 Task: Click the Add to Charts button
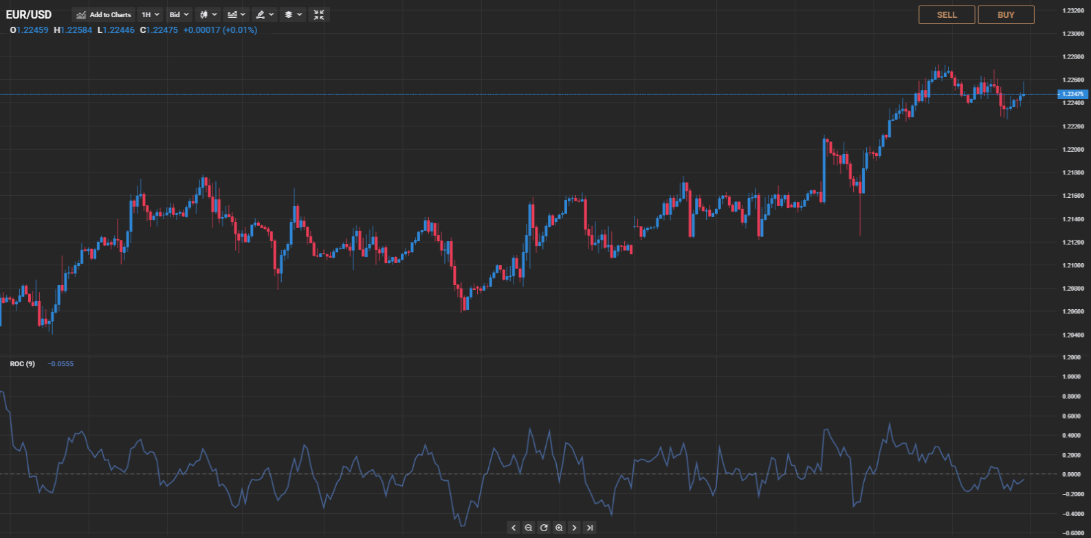pos(104,14)
